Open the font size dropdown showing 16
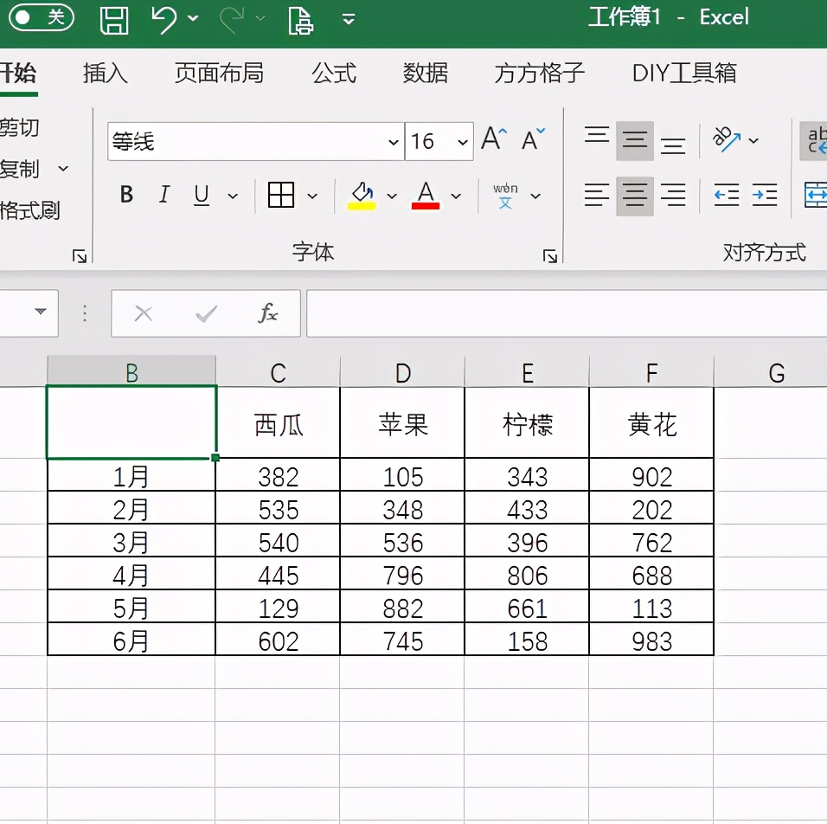Viewport: 827px width, 824px height. tap(461, 141)
